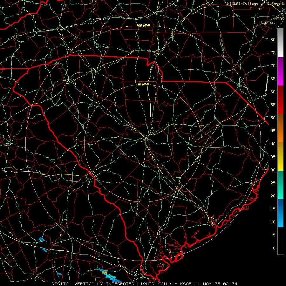The height and width of the screenshot is (286, 286).
Task: Click the 50 NMI range ring label
Action: click(143, 84)
